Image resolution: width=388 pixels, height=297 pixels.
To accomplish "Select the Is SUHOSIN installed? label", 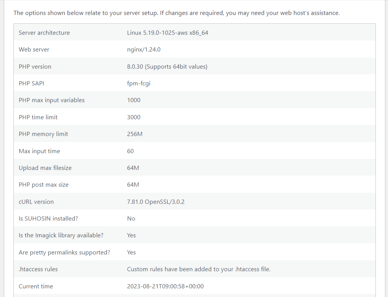I will point(48,218).
